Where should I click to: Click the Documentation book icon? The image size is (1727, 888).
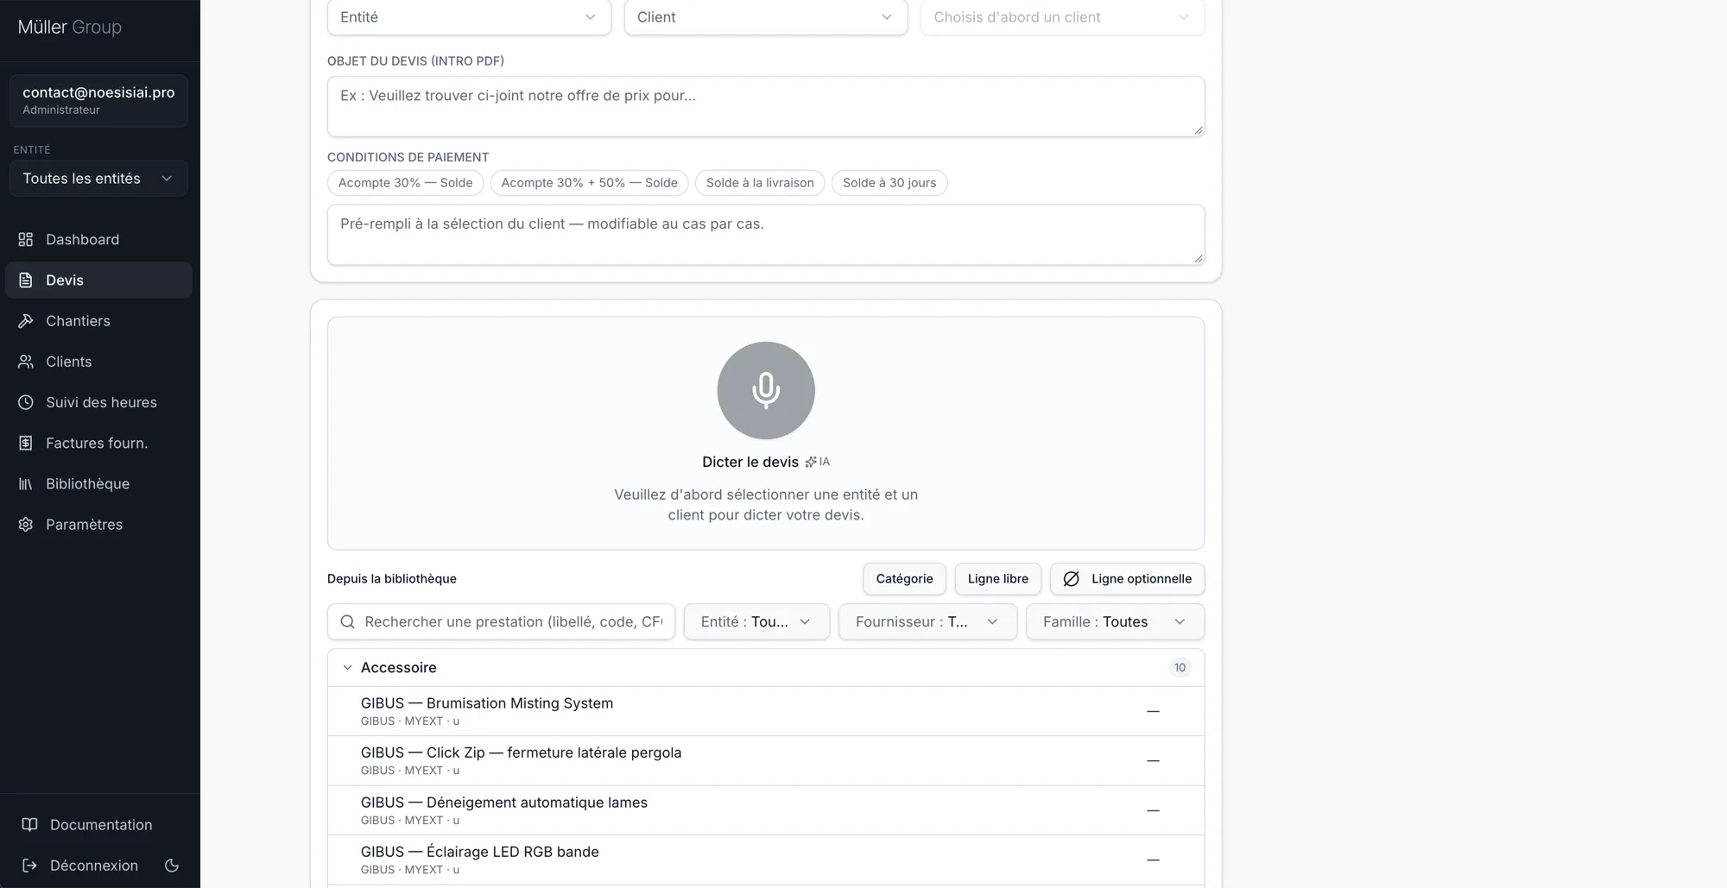click(x=29, y=824)
